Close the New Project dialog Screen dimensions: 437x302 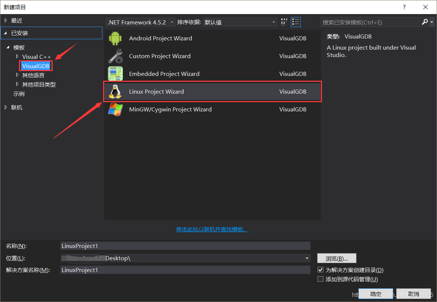coord(425,7)
